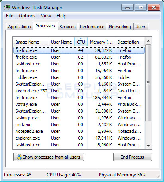Viewport: 164px width, 182px height.
Task: Select the jusched.exe *32 process
Action: (x=79, y=91)
